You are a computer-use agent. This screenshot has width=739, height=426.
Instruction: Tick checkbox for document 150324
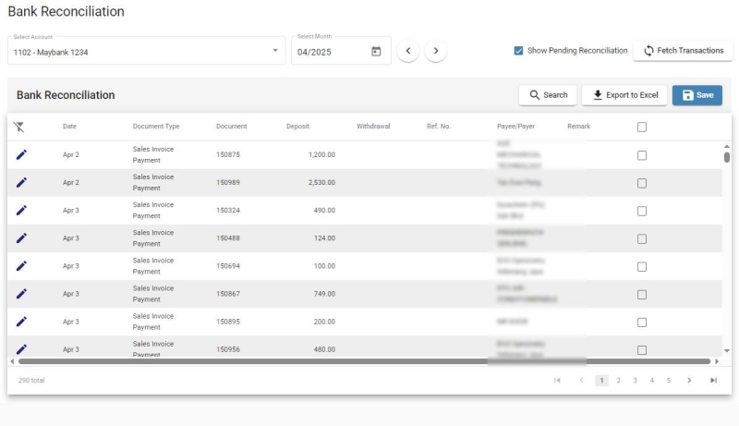[642, 211]
